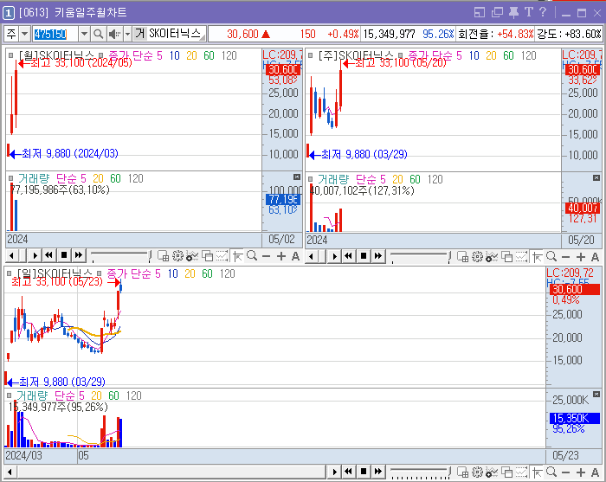Toggle square marker before [월]SK이터닉스 label
This screenshot has height=482, width=606.
pos(10,55)
